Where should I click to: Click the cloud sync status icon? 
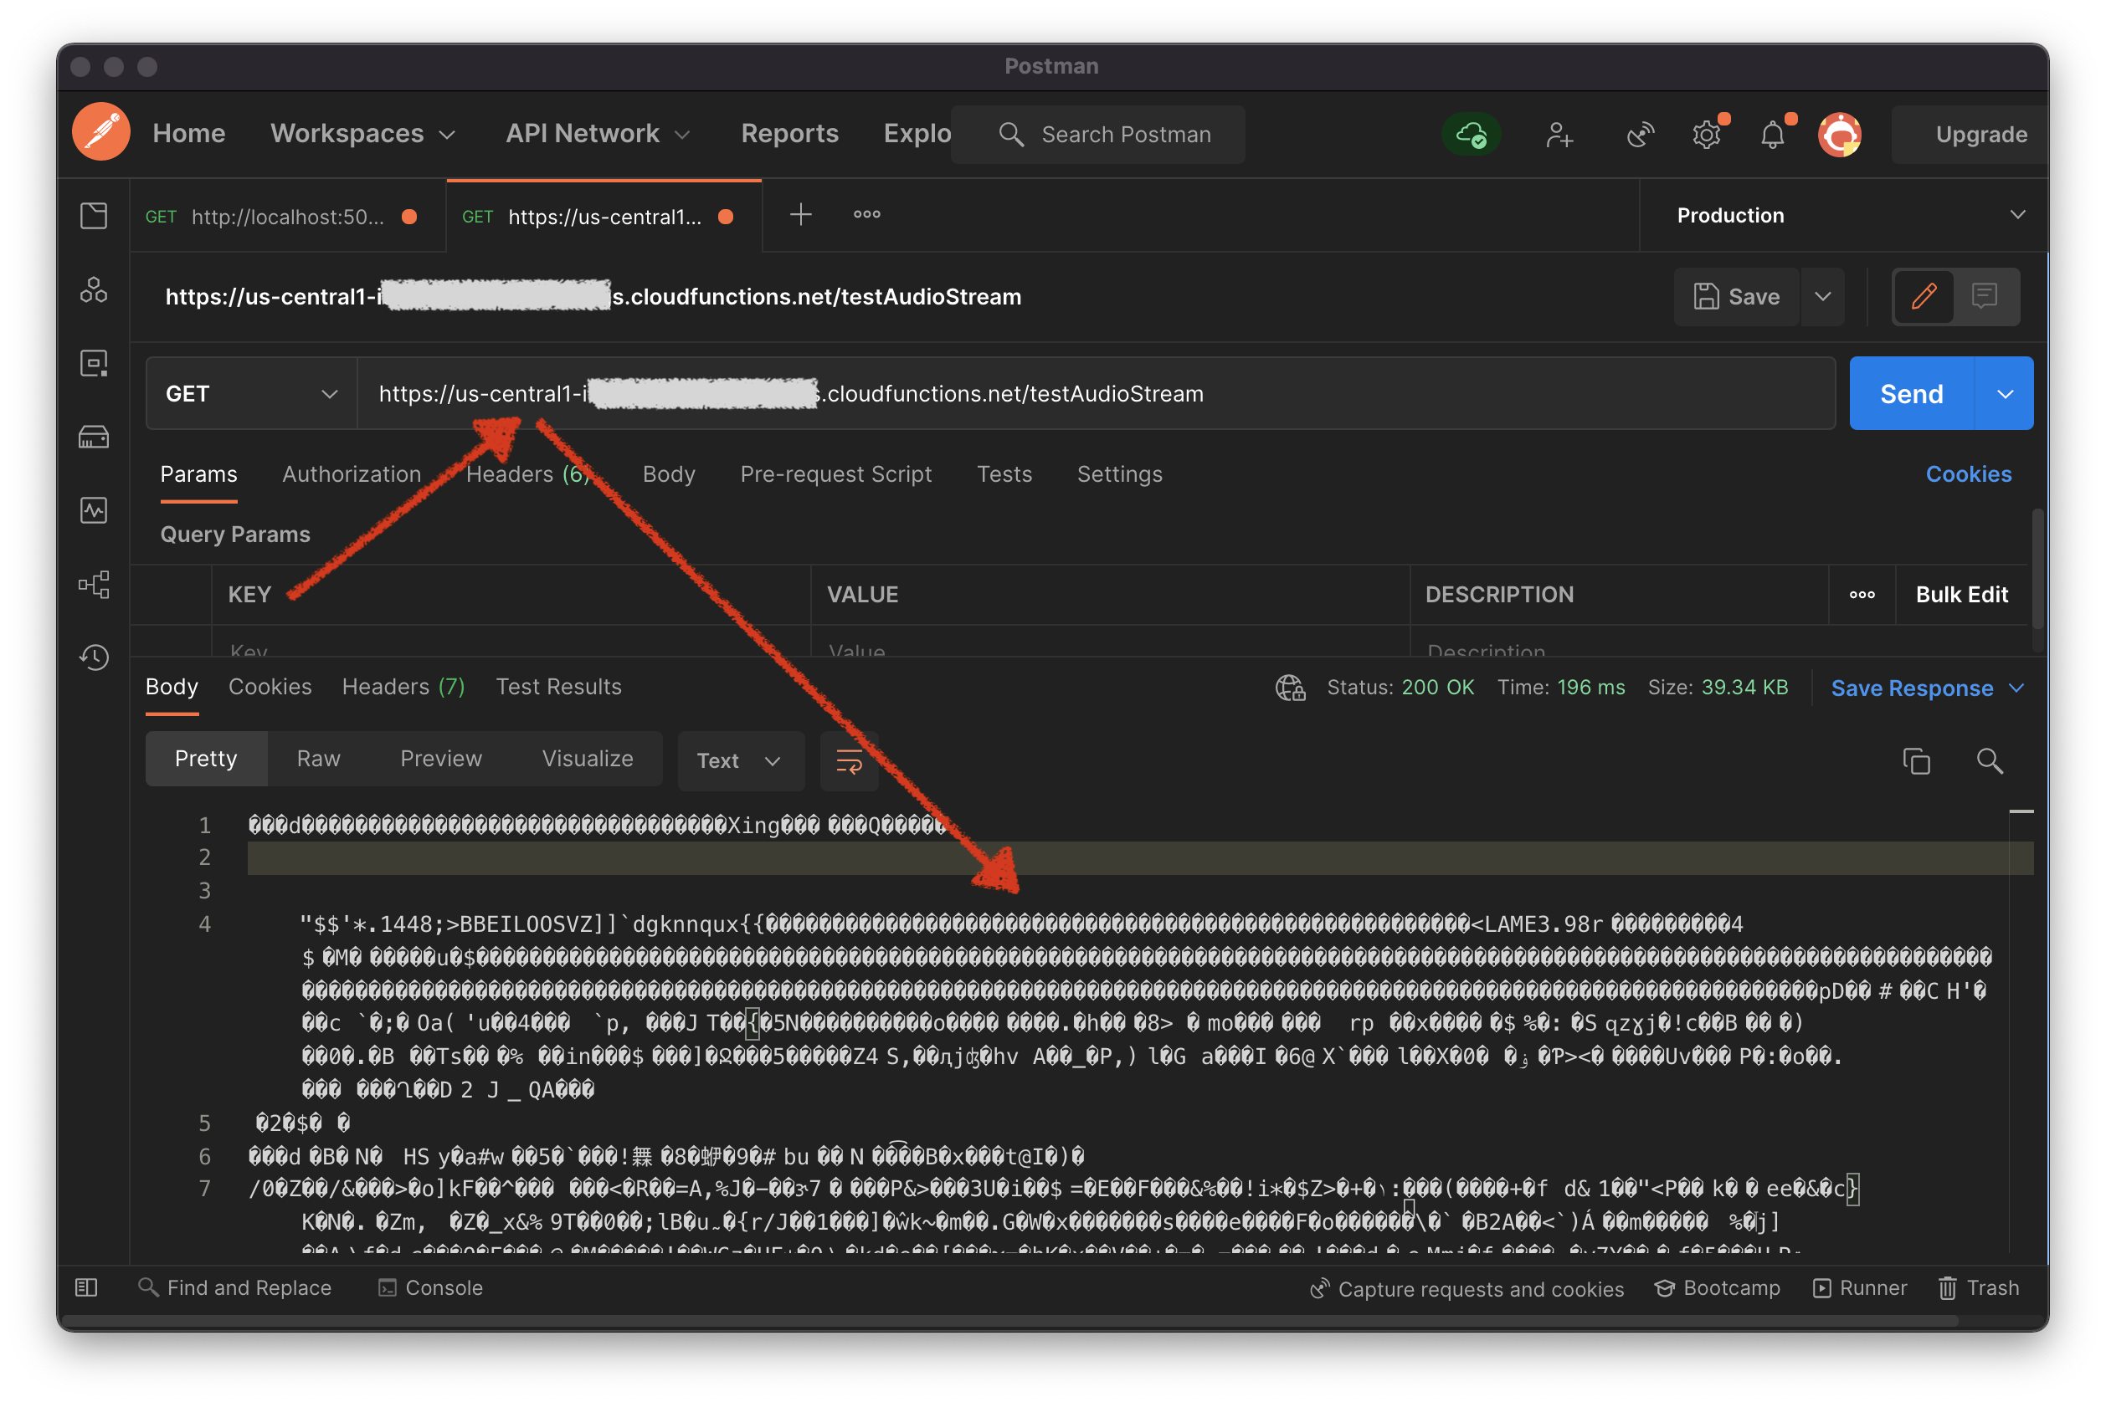[1471, 134]
